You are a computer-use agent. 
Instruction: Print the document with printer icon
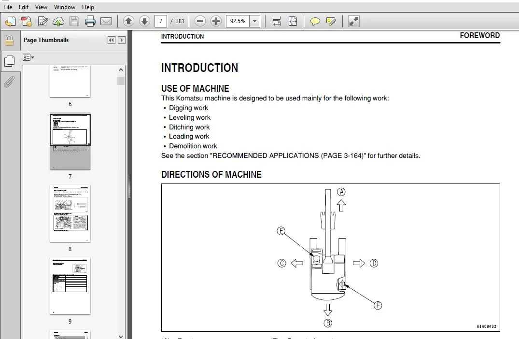coord(90,22)
